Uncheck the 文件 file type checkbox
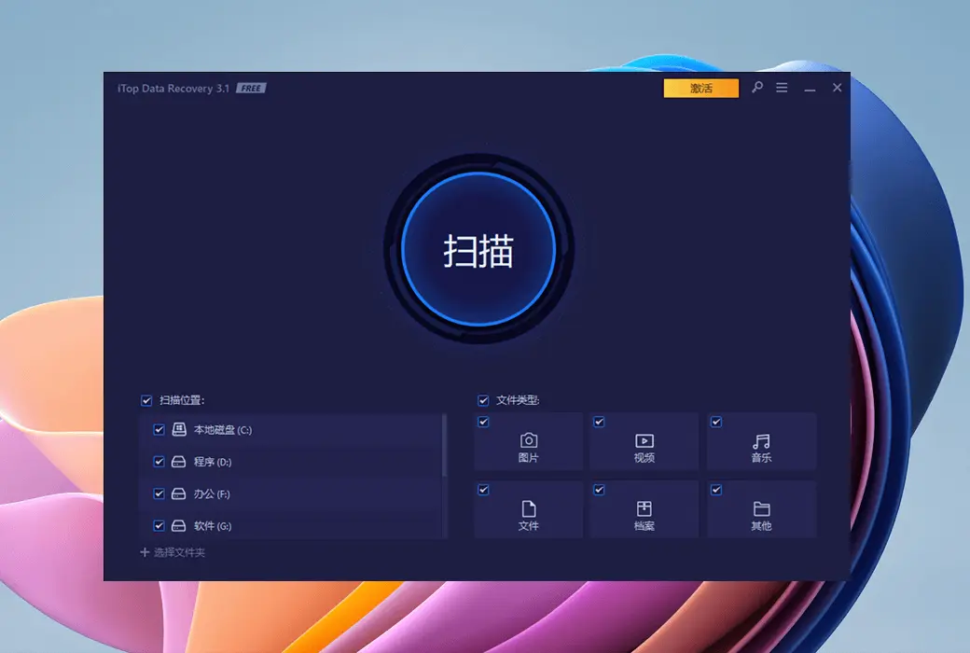The width and height of the screenshot is (970, 653). click(x=484, y=490)
